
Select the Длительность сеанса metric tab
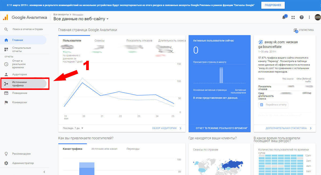(x=172, y=41)
